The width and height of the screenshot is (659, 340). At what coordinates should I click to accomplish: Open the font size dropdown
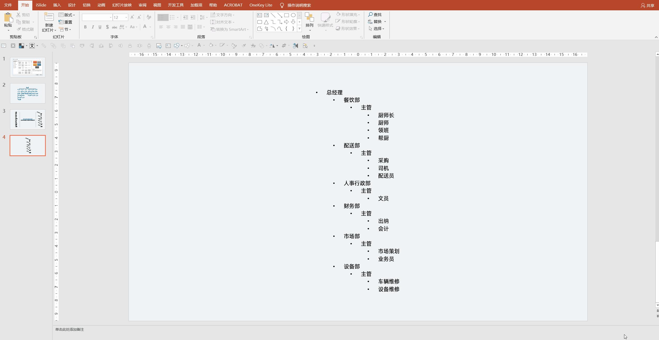pos(126,18)
